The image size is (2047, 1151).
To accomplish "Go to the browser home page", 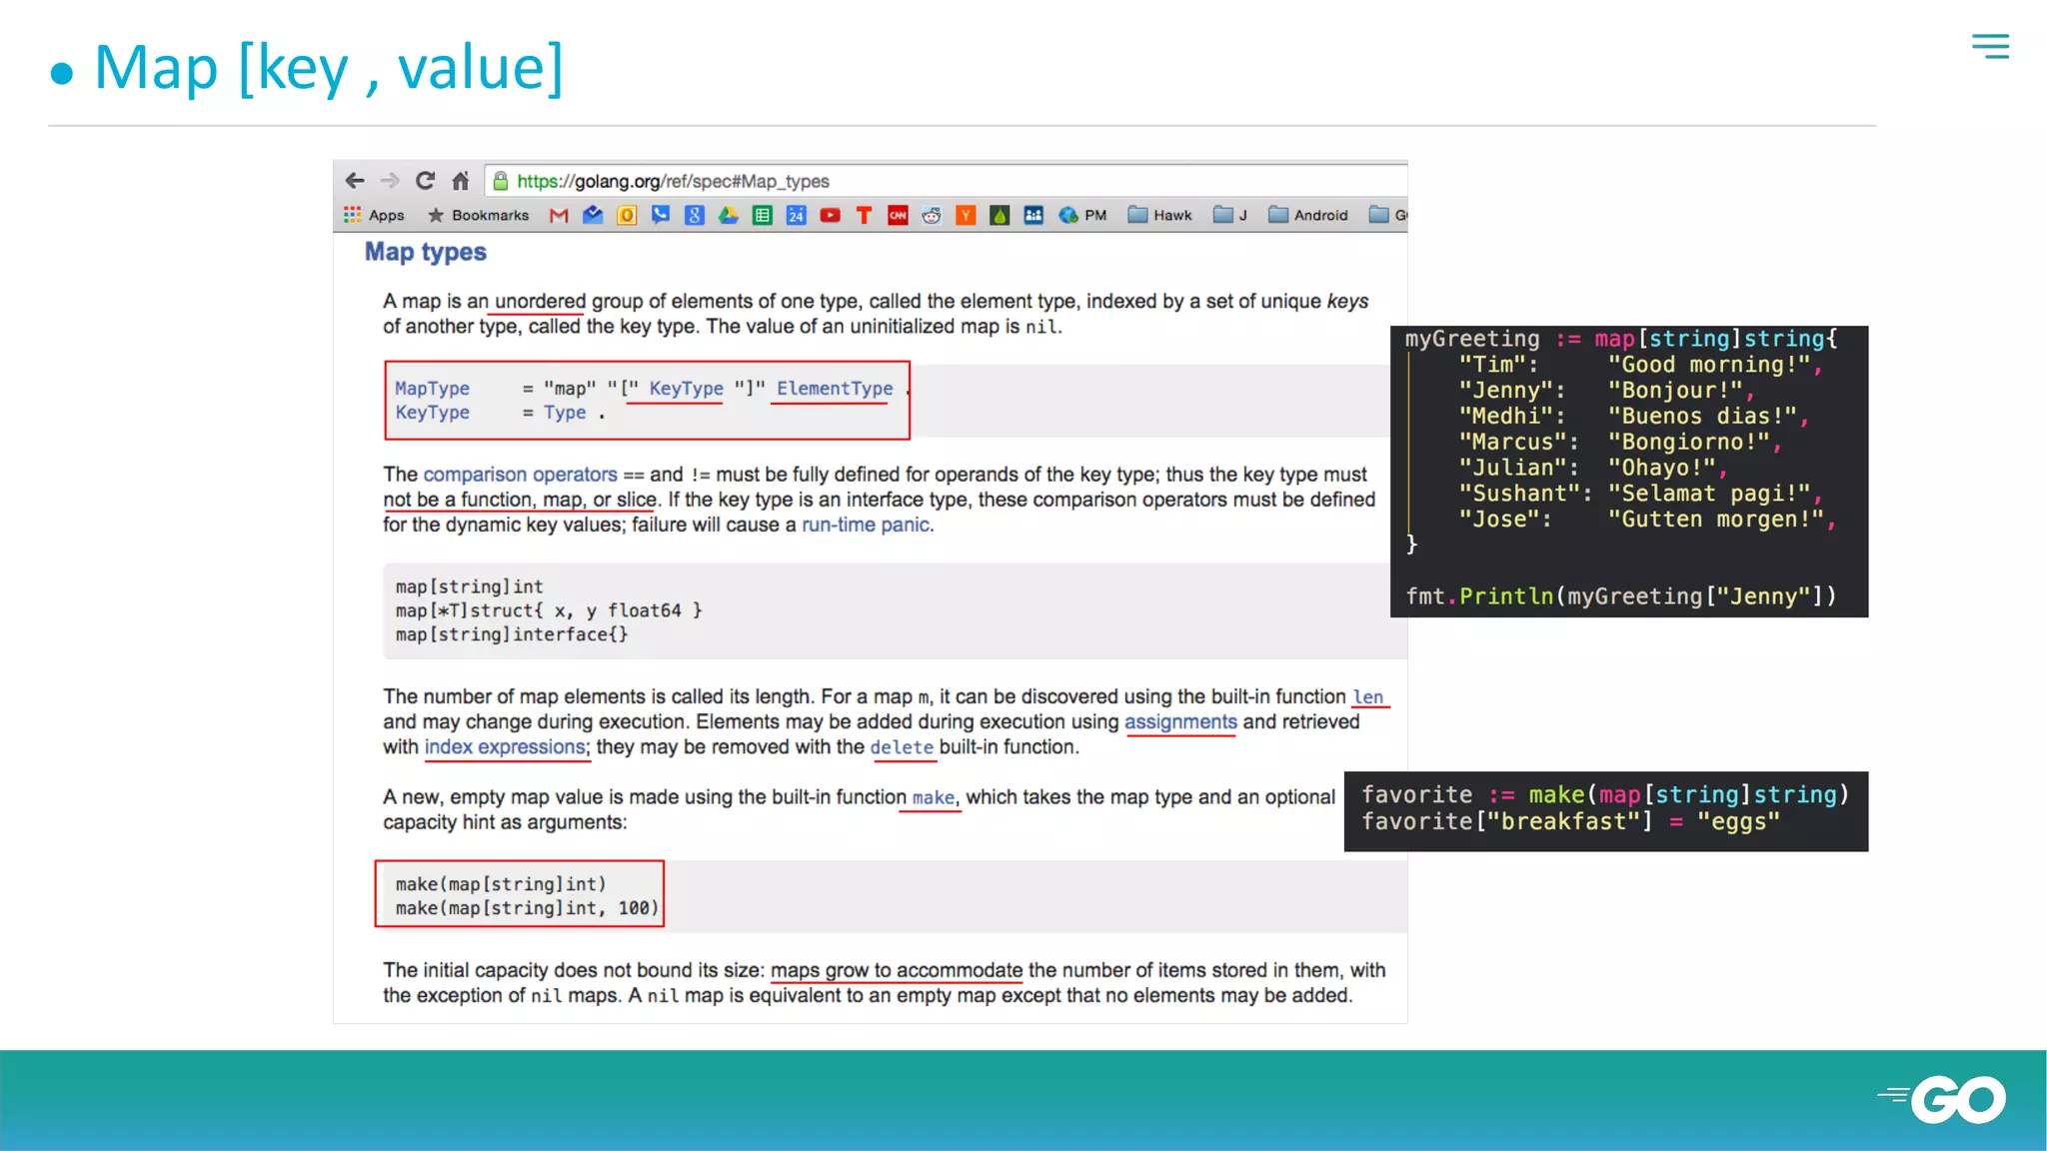I will point(460,181).
